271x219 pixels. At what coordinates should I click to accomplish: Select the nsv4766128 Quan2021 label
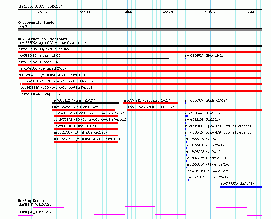(x=205, y=145)
